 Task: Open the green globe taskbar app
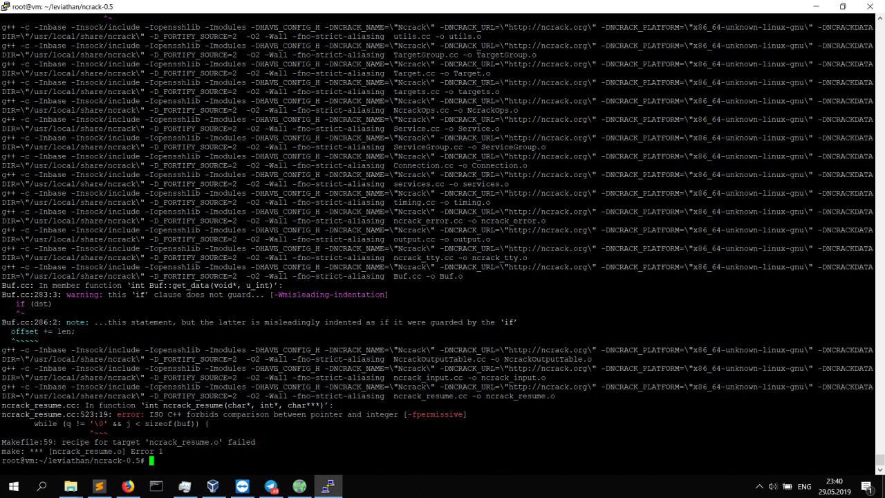pos(299,486)
